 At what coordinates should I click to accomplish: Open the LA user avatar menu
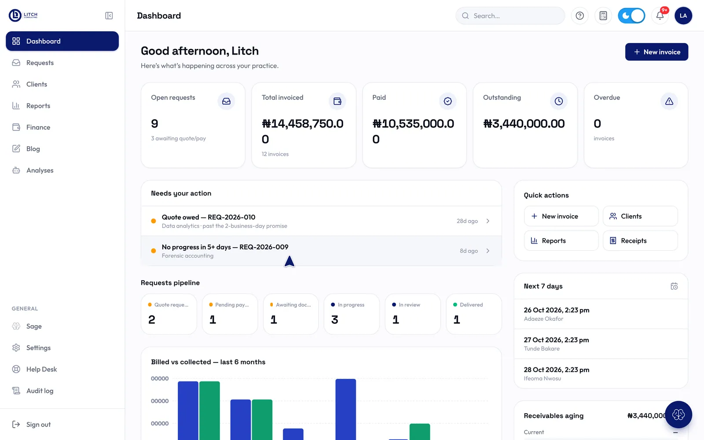(x=683, y=16)
